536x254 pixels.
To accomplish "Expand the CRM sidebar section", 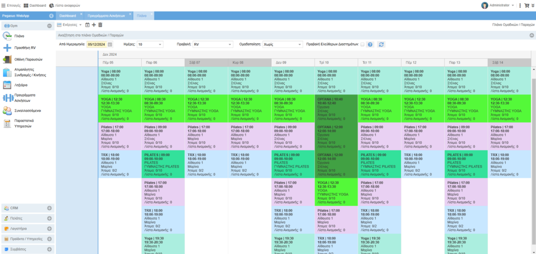I will coord(49,208).
